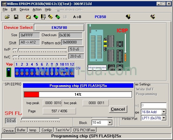Click the hex offset input showing 0
The image size is (173, 140).
click(154, 105)
